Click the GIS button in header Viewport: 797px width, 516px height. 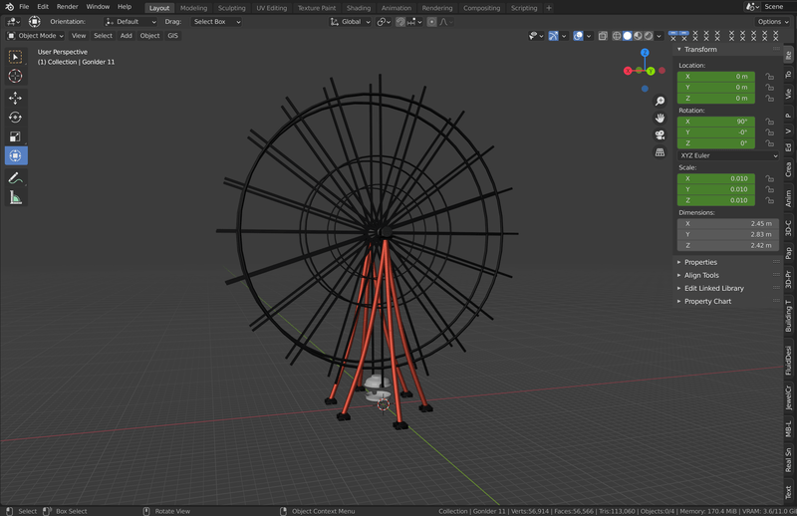point(172,36)
